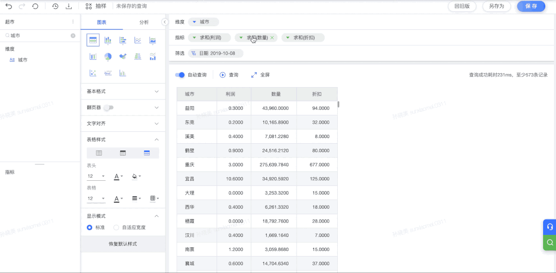Enter fullscreen with the 全屏 icon
The image size is (556, 273).
[254, 75]
